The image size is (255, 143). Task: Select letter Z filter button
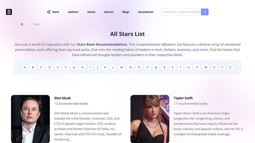coord(230,67)
